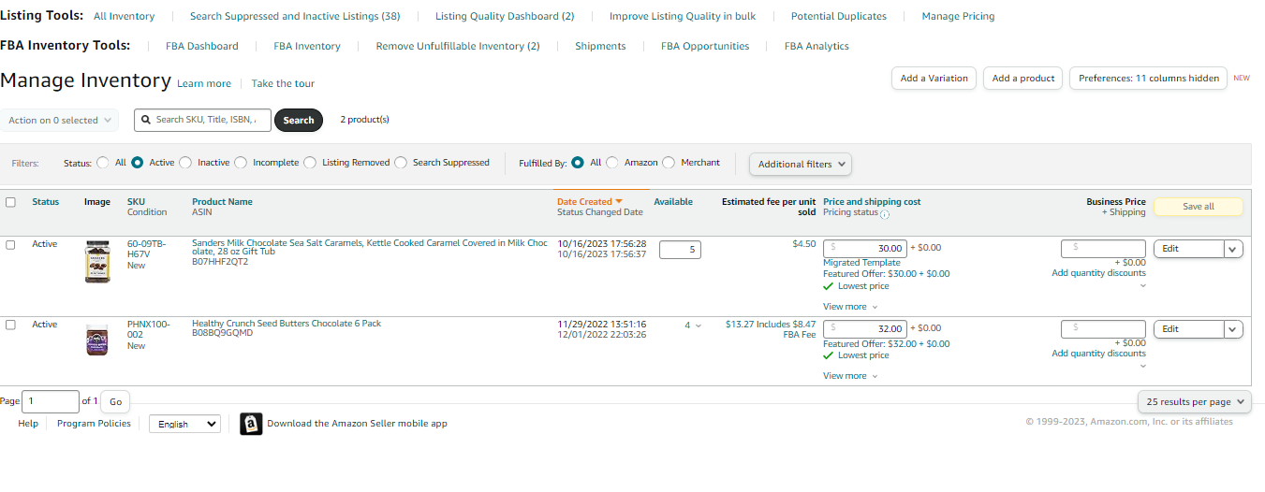Viewport: 1265px width, 492px height.
Task: Click the Help footer link
Action: pos(28,424)
